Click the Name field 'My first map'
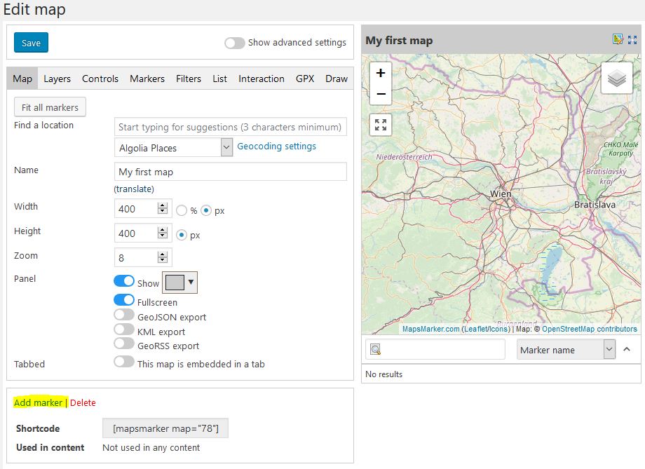The height and width of the screenshot is (469, 645). 231,172
